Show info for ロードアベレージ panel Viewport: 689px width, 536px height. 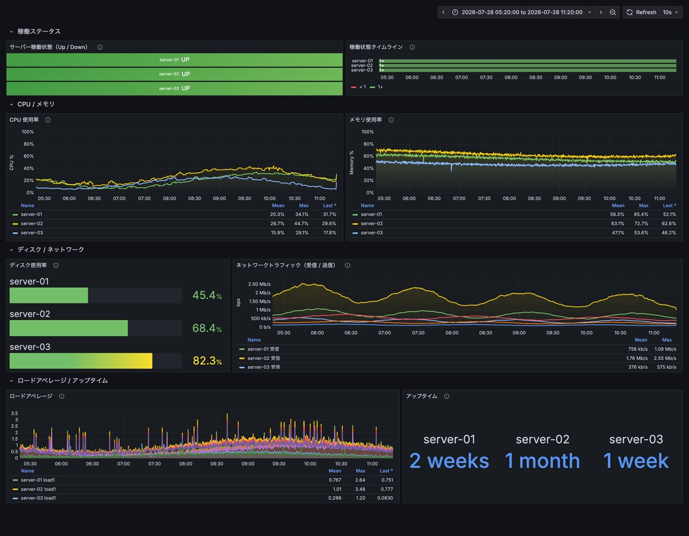(x=62, y=396)
